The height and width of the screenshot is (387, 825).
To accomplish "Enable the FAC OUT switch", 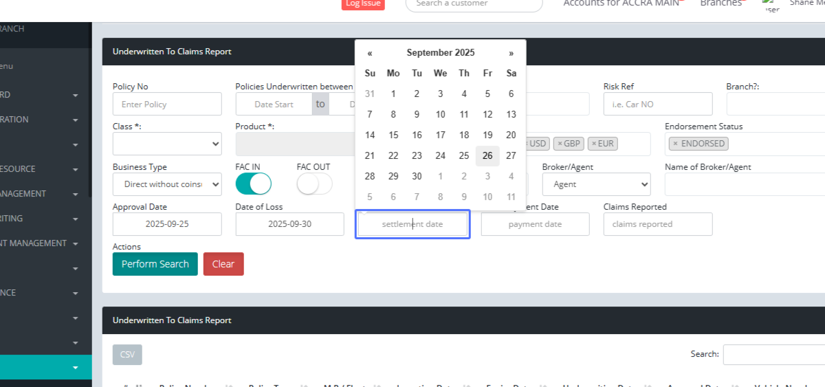I will pyautogui.click(x=314, y=184).
